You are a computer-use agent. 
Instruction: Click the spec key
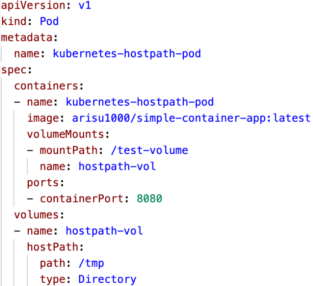click(14, 70)
